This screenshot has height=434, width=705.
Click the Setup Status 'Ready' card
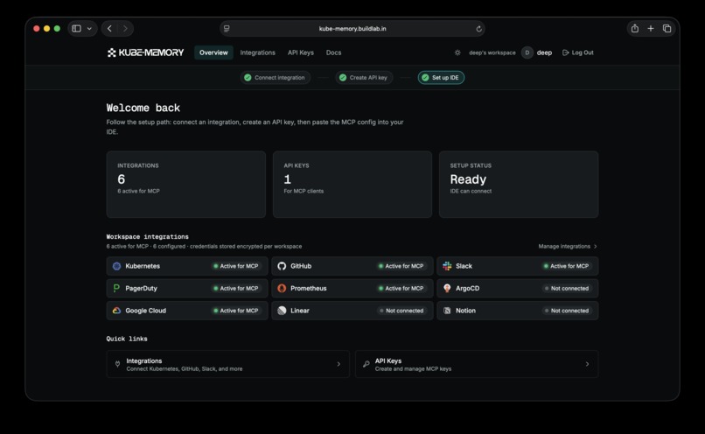519,185
